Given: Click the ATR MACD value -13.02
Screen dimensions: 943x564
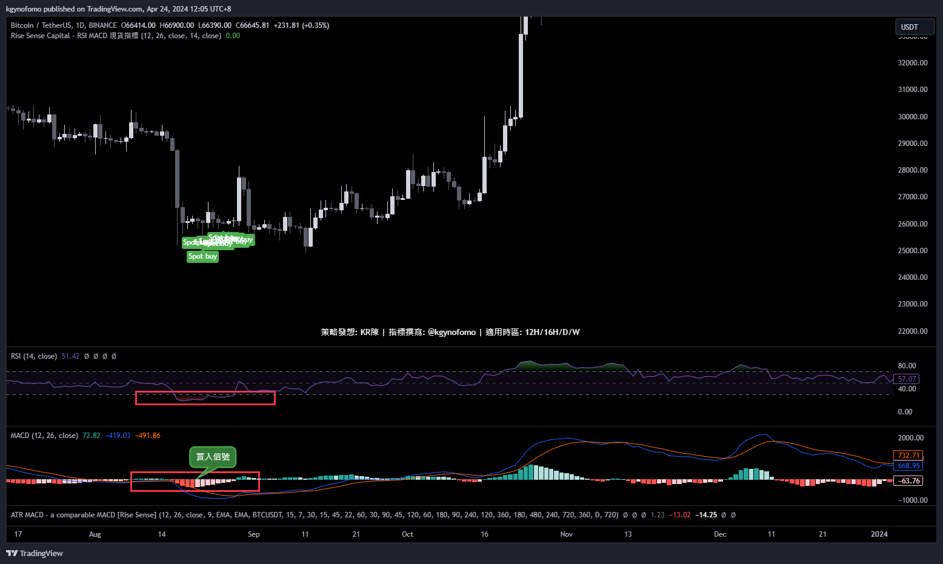Looking at the screenshot, I should coord(679,515).
